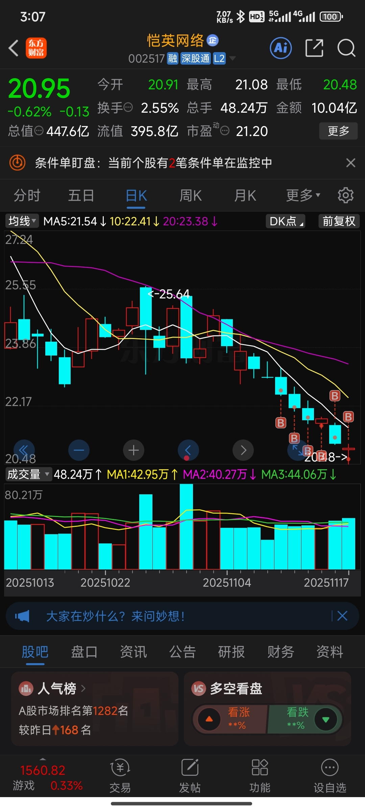This screenshot has width=365, height=812.
Task: Tap the fullscreen expand chart button
Action: pyautogui.click(x=298, y=450)
